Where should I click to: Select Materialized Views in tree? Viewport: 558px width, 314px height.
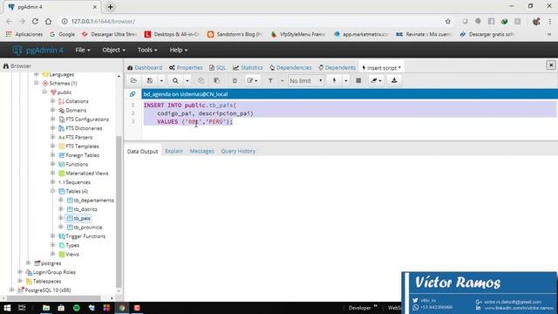point(87,174)
